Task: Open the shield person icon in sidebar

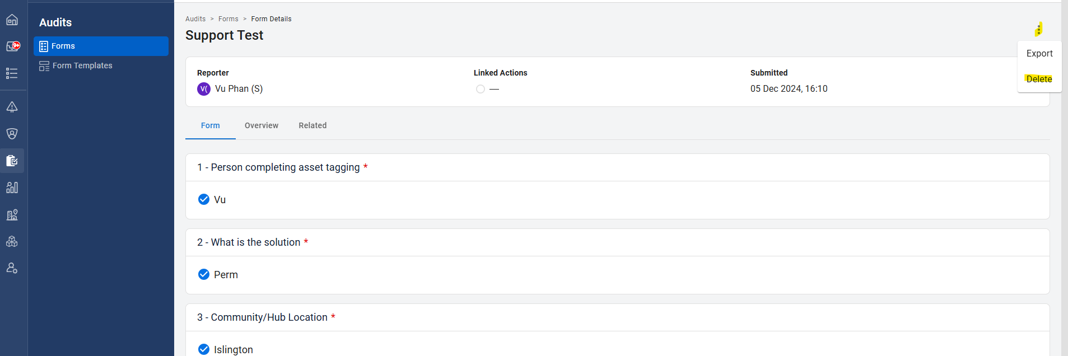Action: pos(12,134)
